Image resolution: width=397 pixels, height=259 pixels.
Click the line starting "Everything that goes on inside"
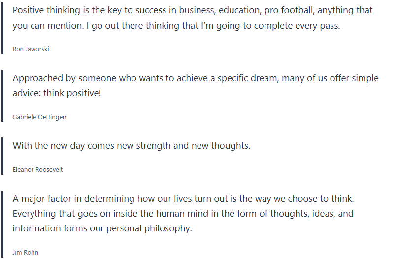click(x=183, y=214)
